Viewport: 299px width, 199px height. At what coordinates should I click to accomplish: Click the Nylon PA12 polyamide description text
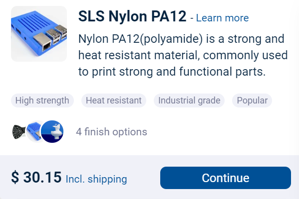point(183,55)
